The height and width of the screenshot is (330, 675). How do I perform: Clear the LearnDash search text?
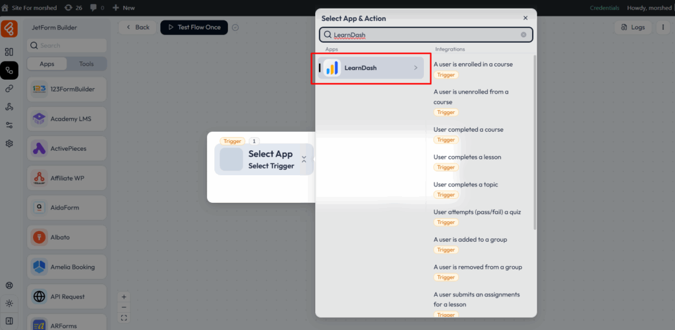(x=524, y=35)
